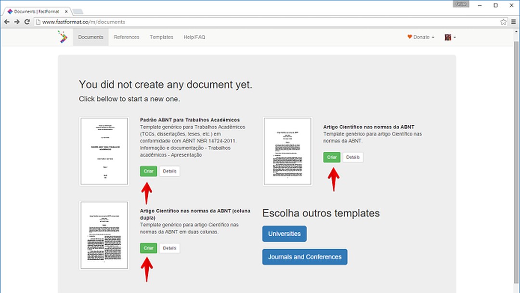Open the References nav item
520x293 pixels.
point(126,37)
